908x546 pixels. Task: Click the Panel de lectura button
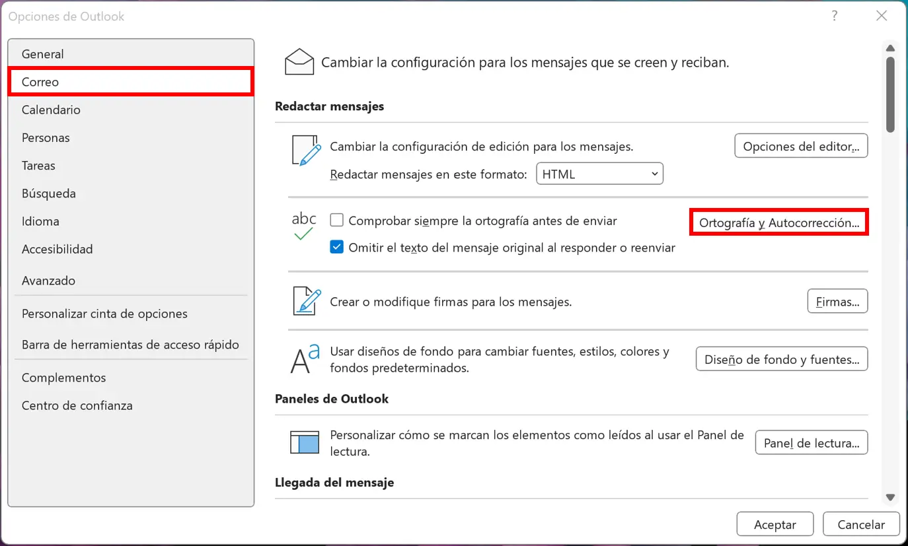click(x=812, y=442)
